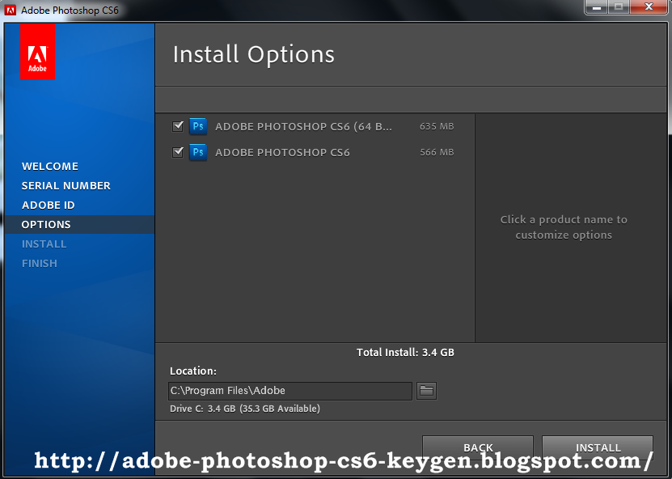
Task: Uncheck the Adobe Photoshop CS6 566 MB checkbox
Action: [178, 152]
